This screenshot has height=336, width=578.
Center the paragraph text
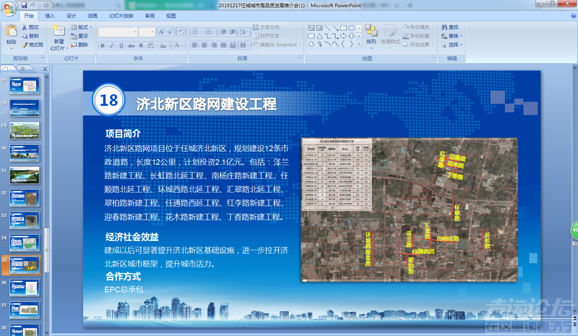click(x=204, y=45)
